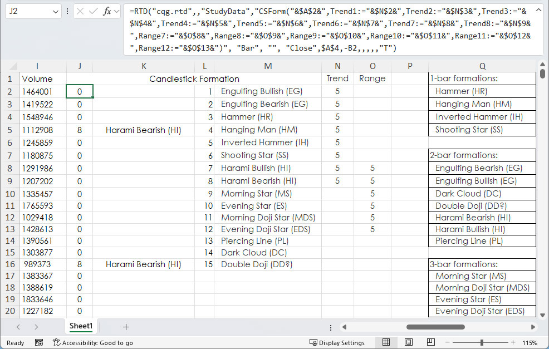Click the zoom slider handle
Image resolution: width=549 pixels, height=349 pixels.
(482, 343)
